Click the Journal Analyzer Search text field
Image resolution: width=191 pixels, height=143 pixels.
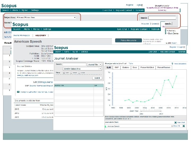pos(75,64)
